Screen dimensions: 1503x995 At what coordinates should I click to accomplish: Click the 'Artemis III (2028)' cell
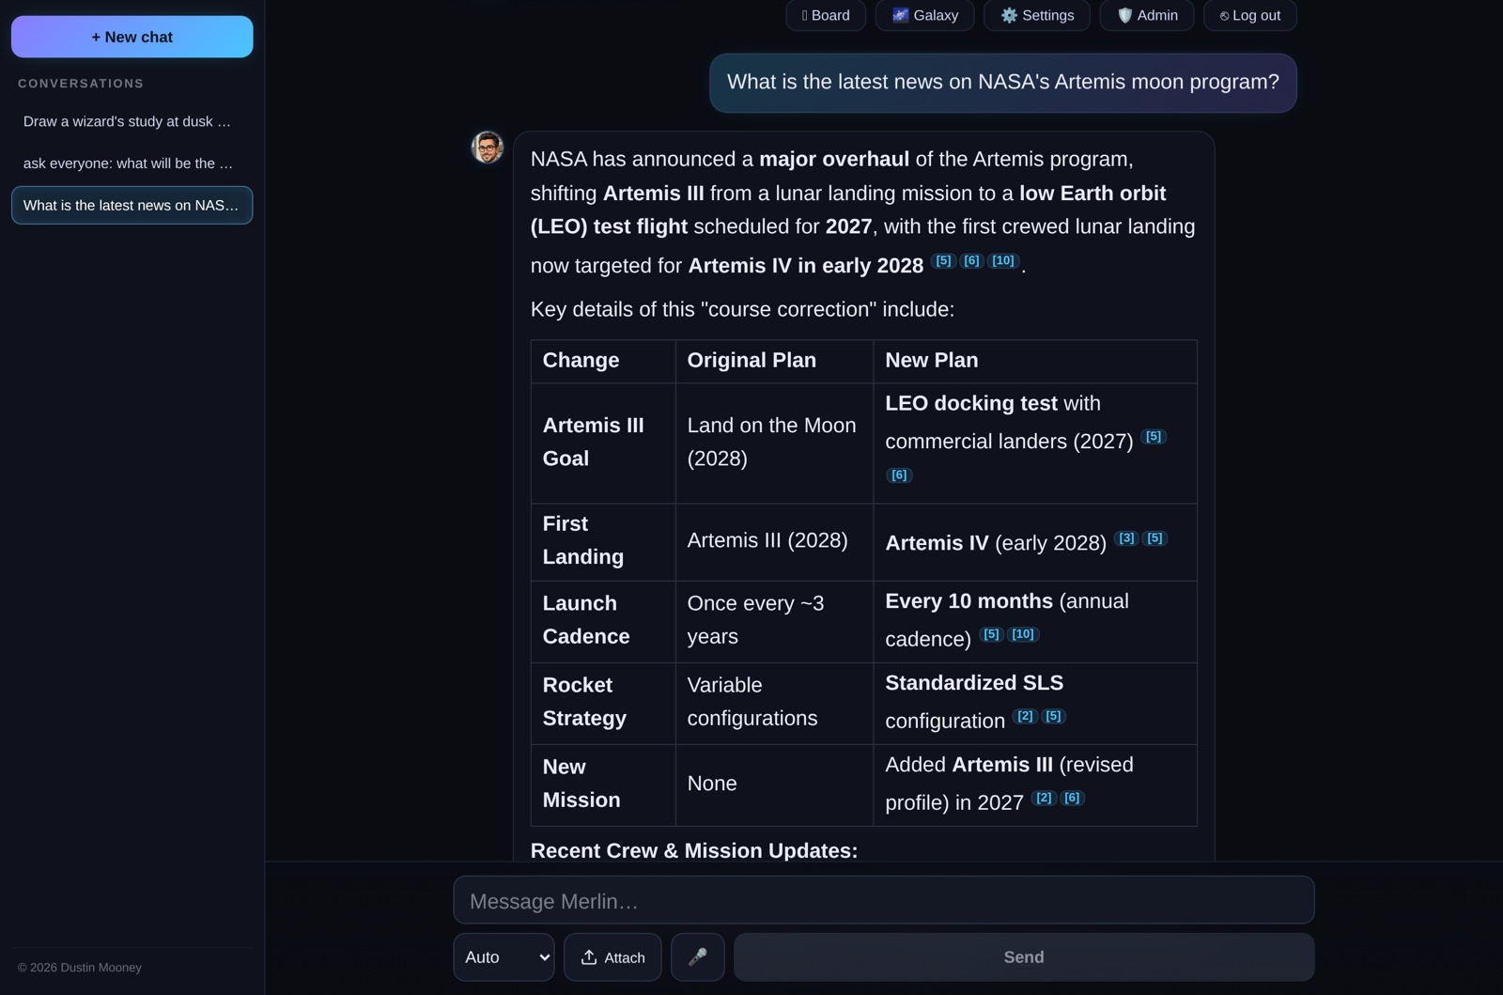click(774, 540)
